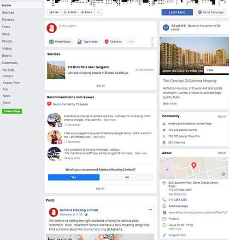Select Community in the left sidebar
Screen dimensions: 229x240
click(x=10, y=63)
